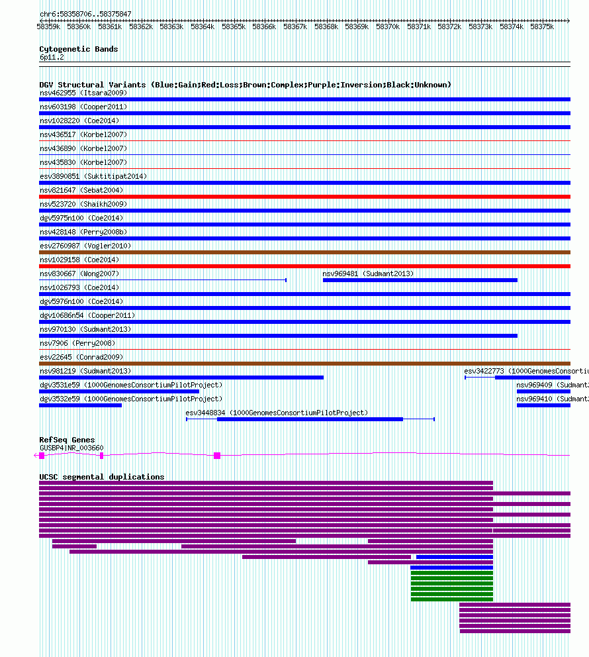Select the RefSeq Genes track title
Viewport: 589px width, 657px height.
coord(67,440)
